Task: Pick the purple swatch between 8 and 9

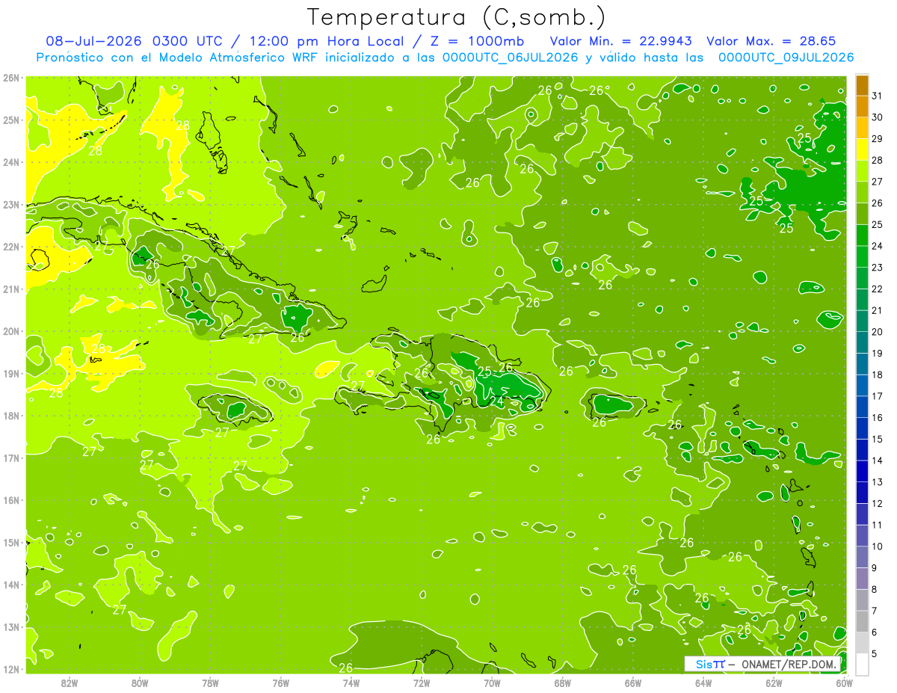Action: tap(862, 578)
